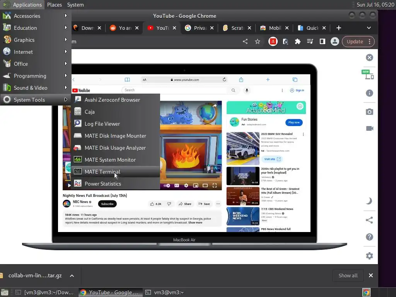Expand the Office submenu
Viewport: 396px width, 297px height.
[35, 64]
